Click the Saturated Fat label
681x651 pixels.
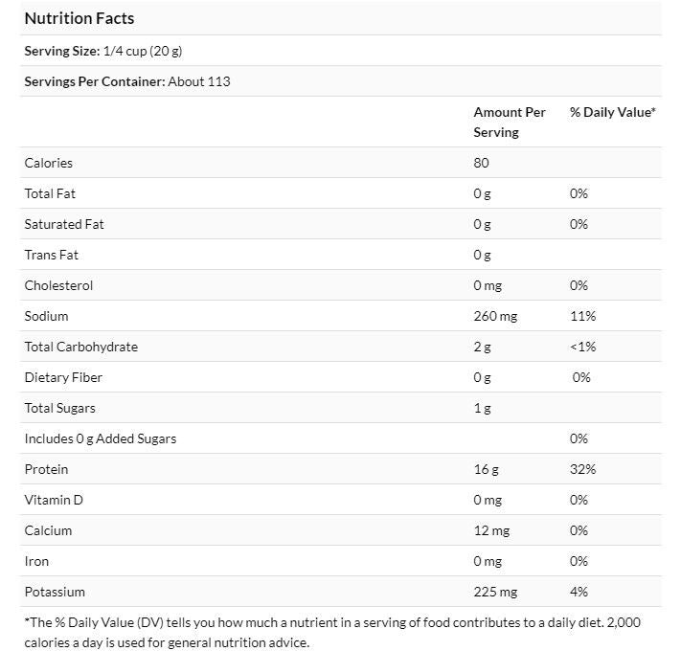pyautogui.click(x=64, y=224)
